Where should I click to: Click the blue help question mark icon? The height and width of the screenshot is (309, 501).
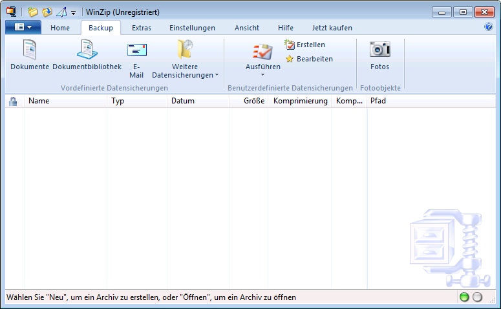point(489,27)
